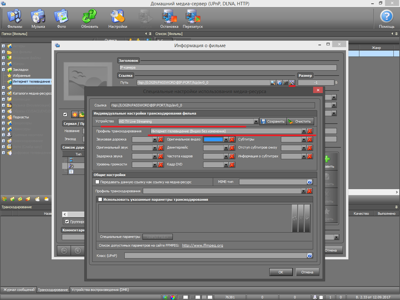This screenshot has width=400, height=300.
Task: Expand the Подкасты tree node
Action: pos(3,117)
